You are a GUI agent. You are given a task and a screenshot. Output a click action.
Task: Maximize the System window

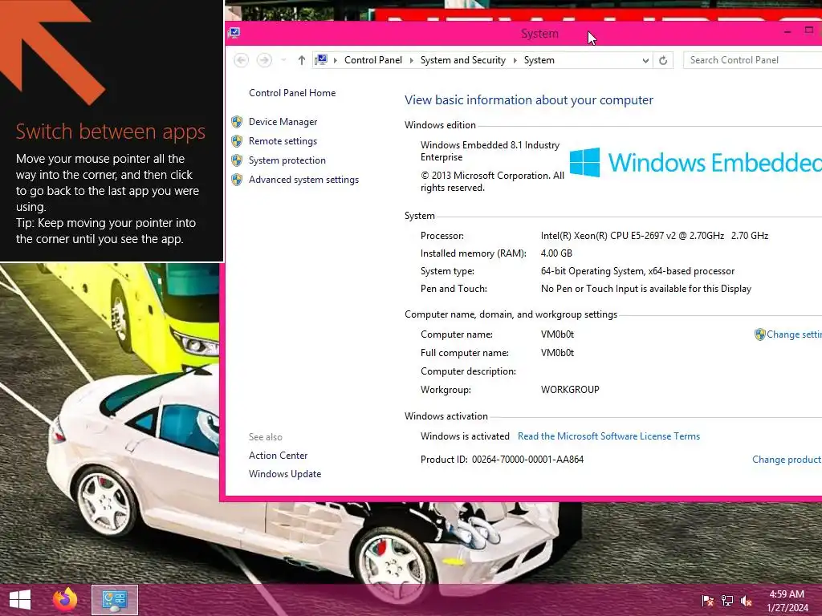809,30
